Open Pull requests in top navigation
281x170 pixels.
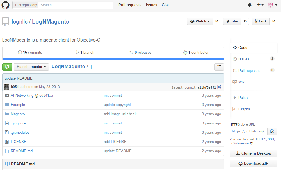pos(130,5)
